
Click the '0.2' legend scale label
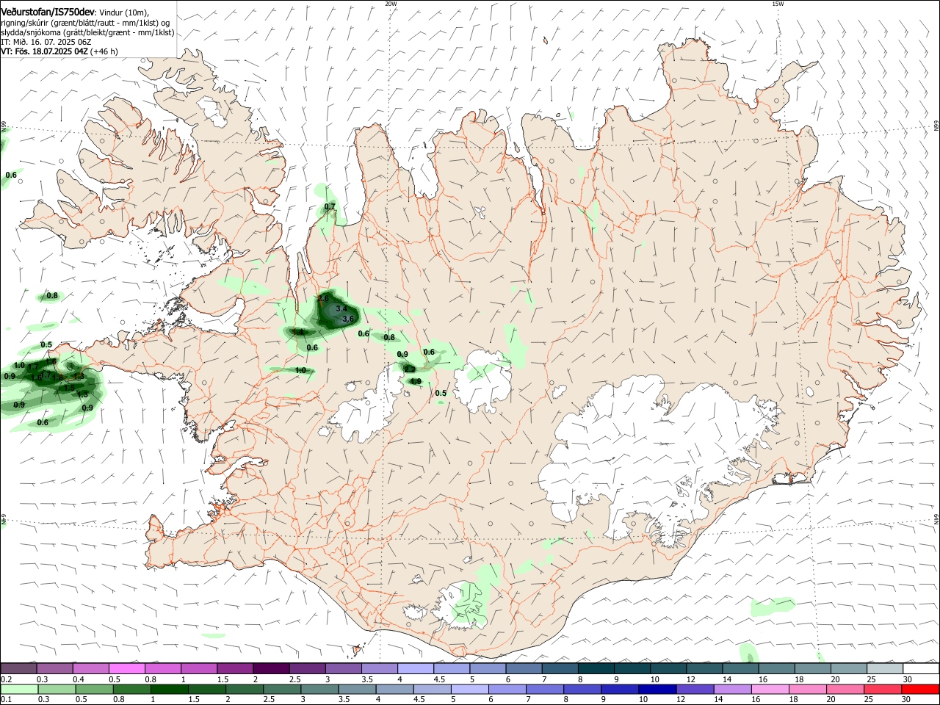[6, 679]
